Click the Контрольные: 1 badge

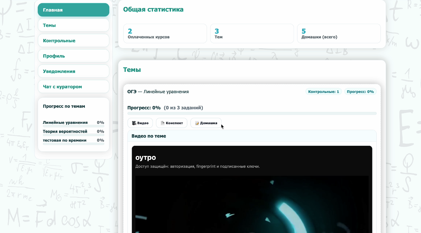pos(324,92)
